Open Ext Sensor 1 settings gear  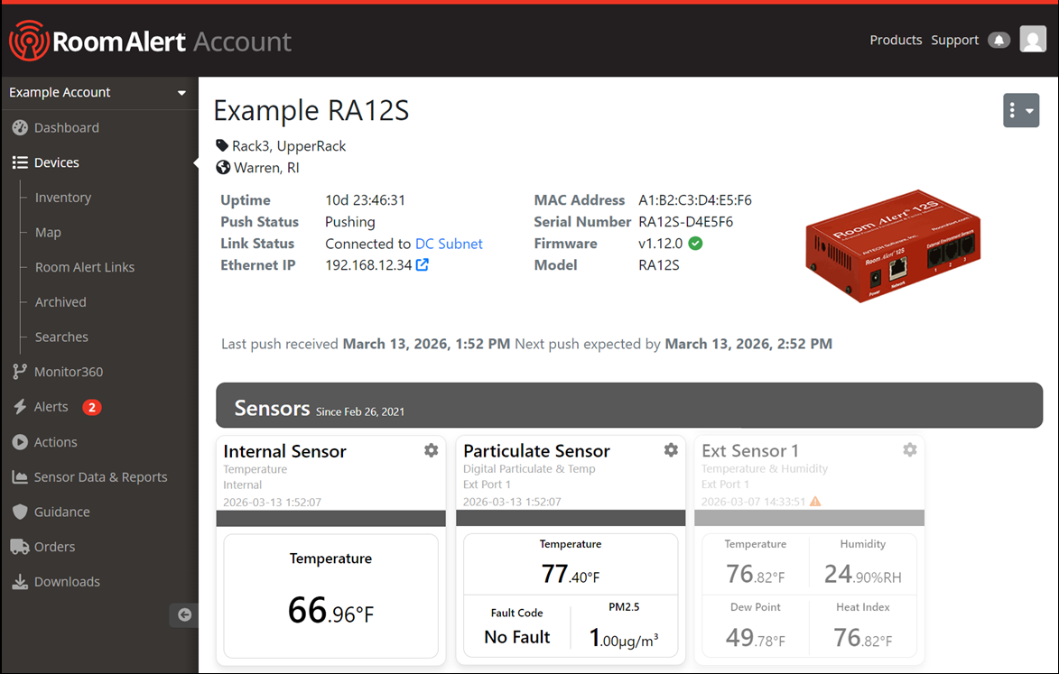pyautogui.click(x=910, y=450)
